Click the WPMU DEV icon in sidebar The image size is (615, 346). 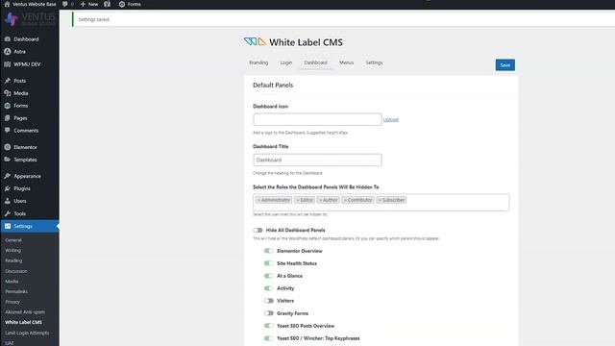click(8, 64)
